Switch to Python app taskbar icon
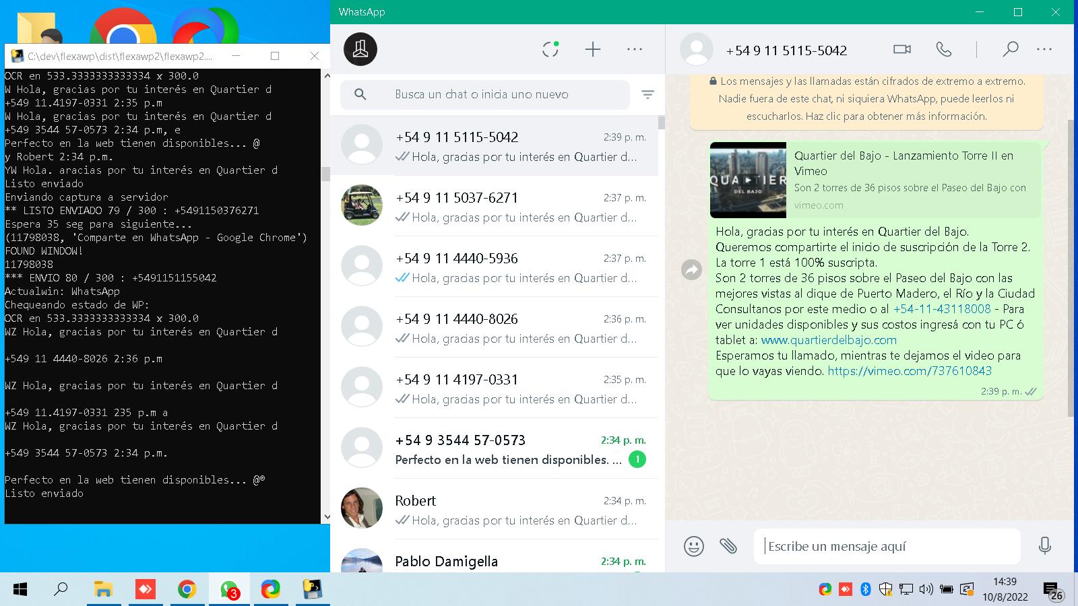 point(312,590)
